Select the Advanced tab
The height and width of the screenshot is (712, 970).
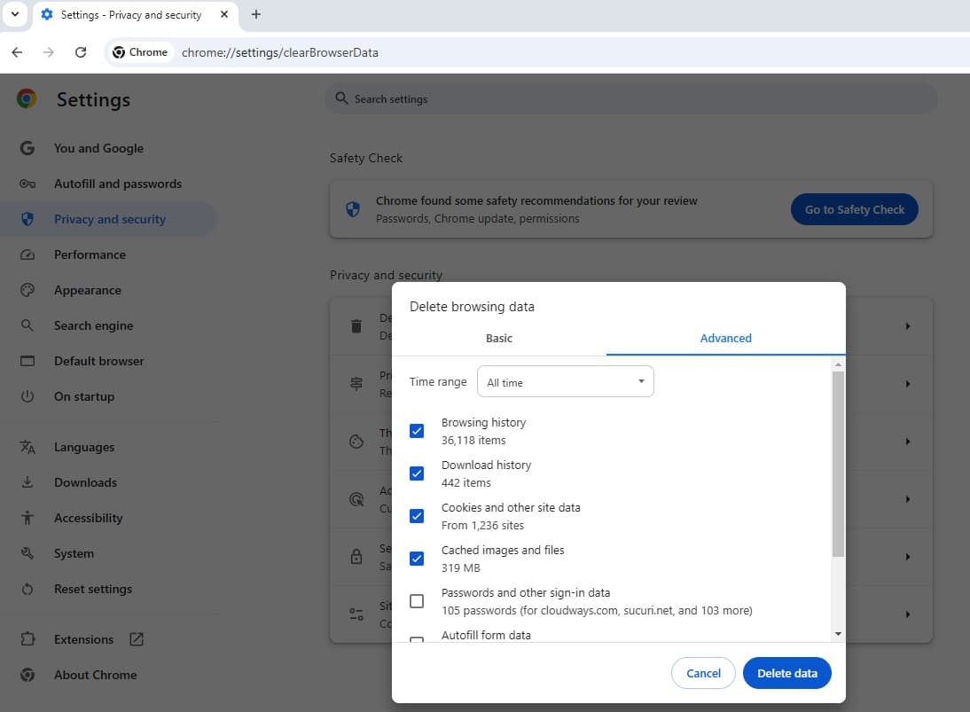[725, 338]
